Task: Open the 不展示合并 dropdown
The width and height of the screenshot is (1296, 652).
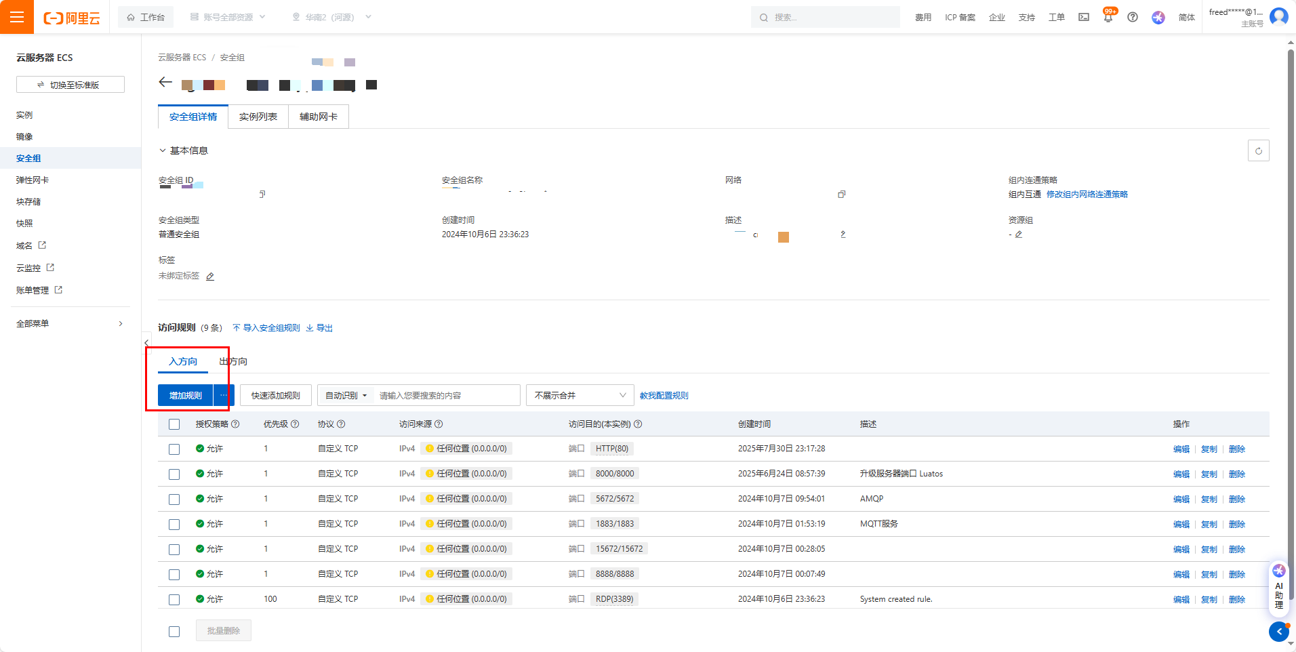Action: point(580,395)
